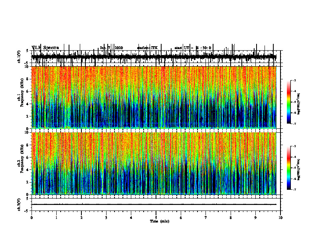Click the "ch.3(V)" waveform axis label
Image resolution: width=316 pixels, height=244 pixels.
[x=19, y=205]
